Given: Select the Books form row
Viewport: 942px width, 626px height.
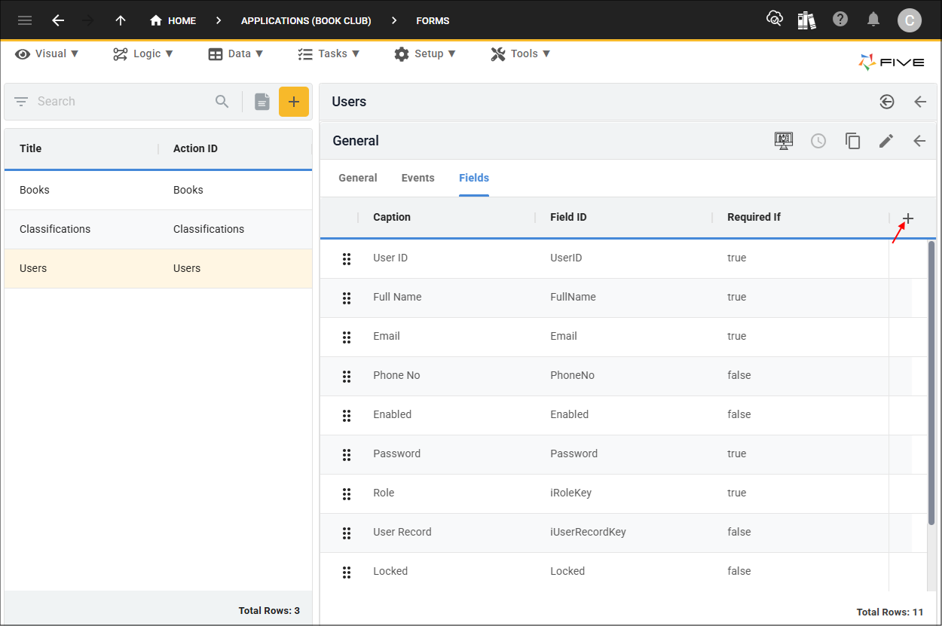Looking at the screenshot, I should point(158,190).
